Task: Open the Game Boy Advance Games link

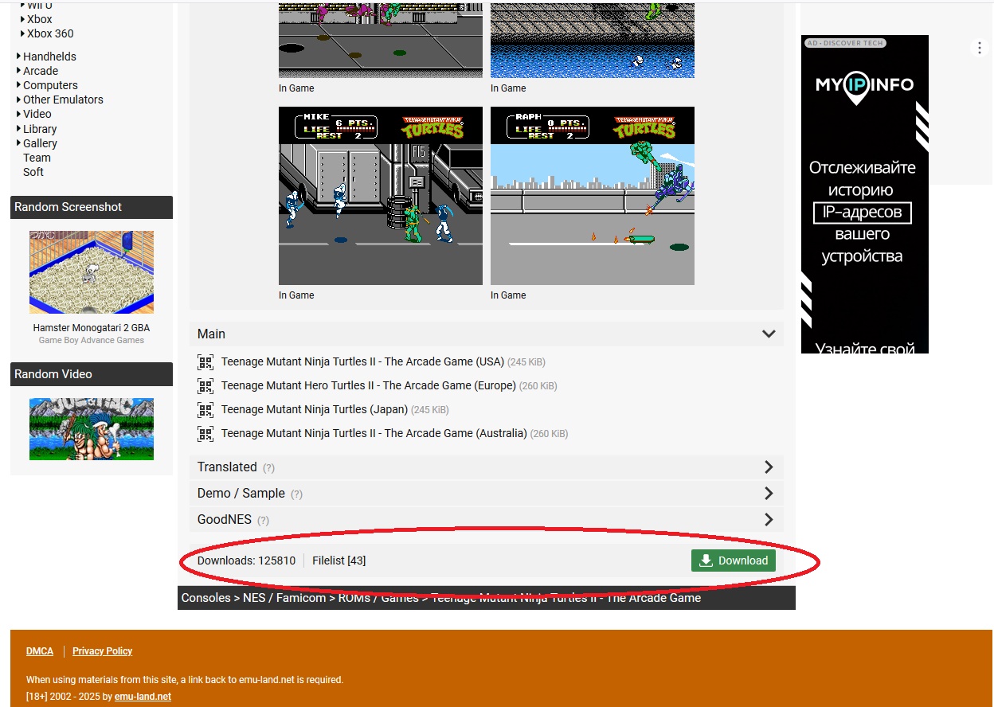Action: (x=92, y=340)
